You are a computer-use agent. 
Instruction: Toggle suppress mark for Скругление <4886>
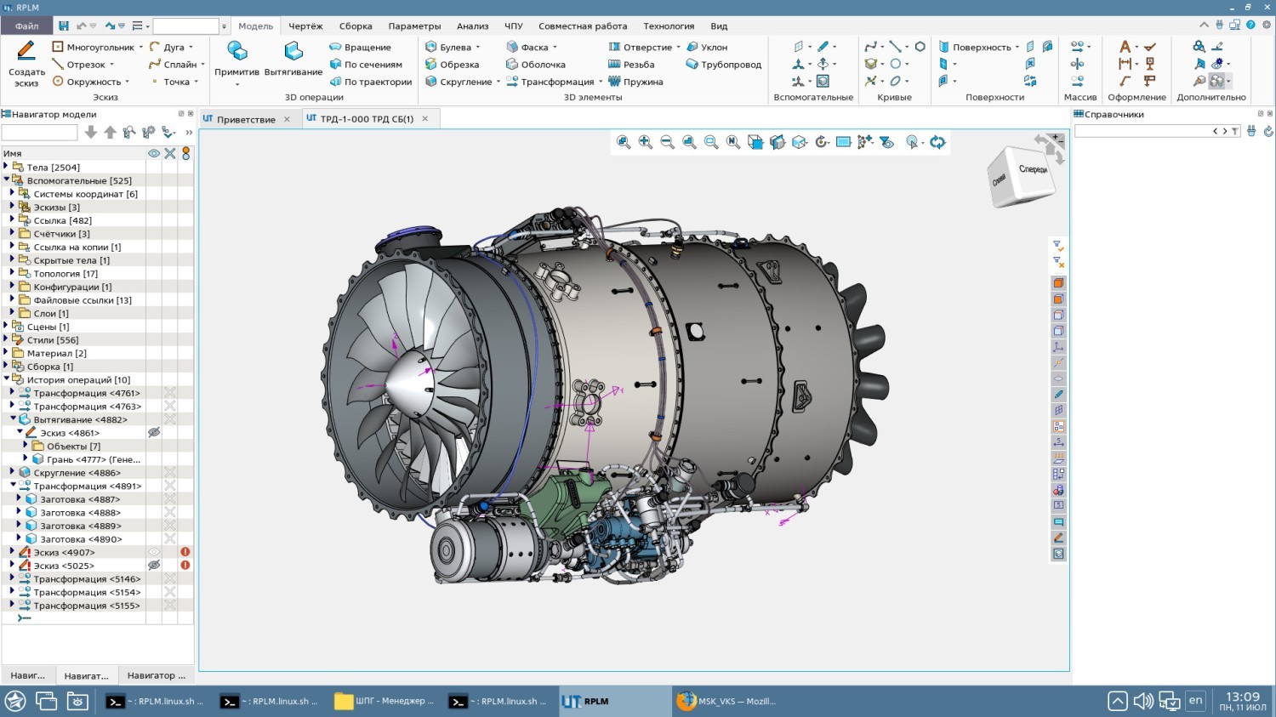point(170,473)
